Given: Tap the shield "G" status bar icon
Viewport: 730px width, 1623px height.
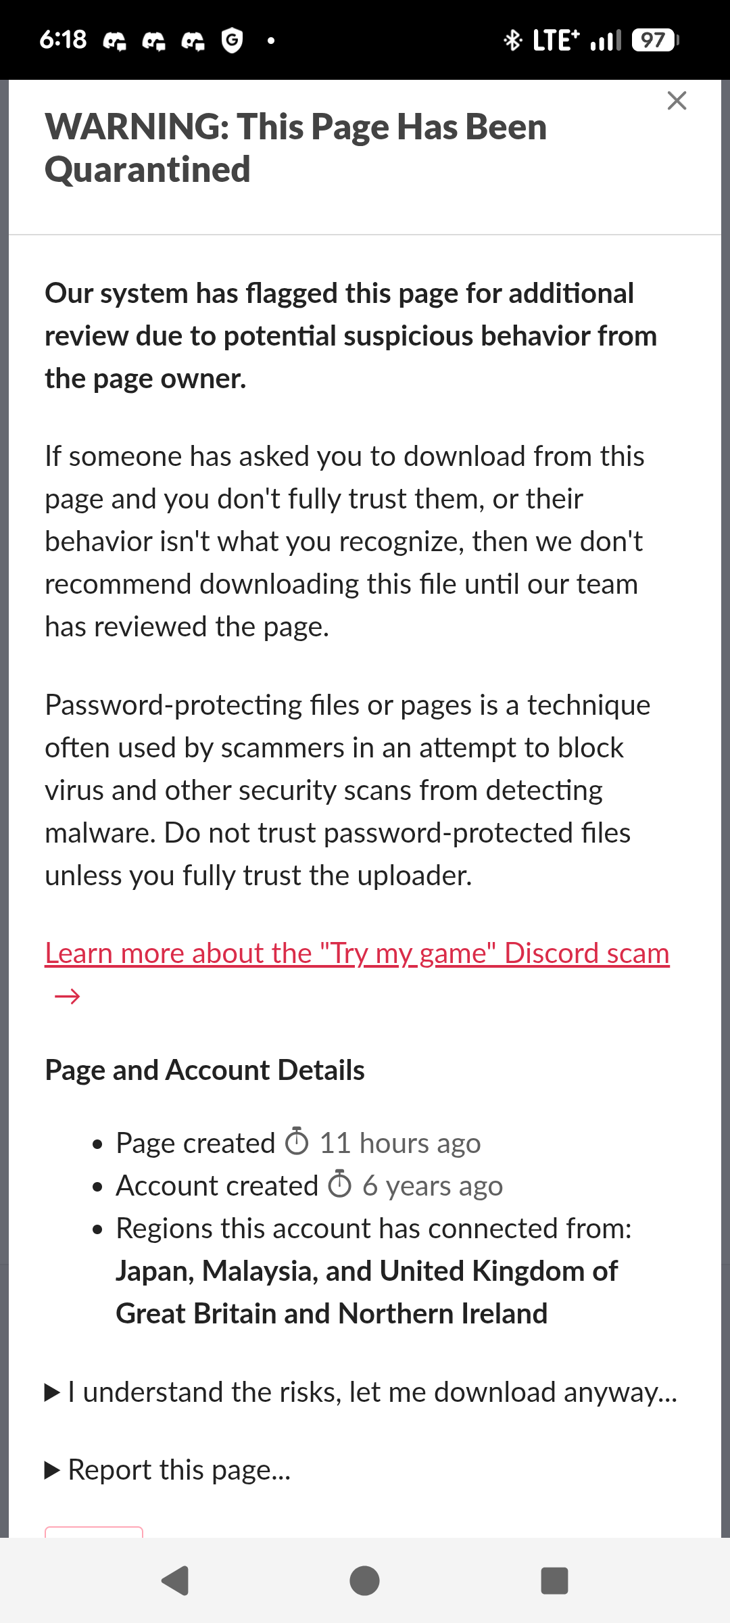Looking at the screenshot, I should (232, 41).
